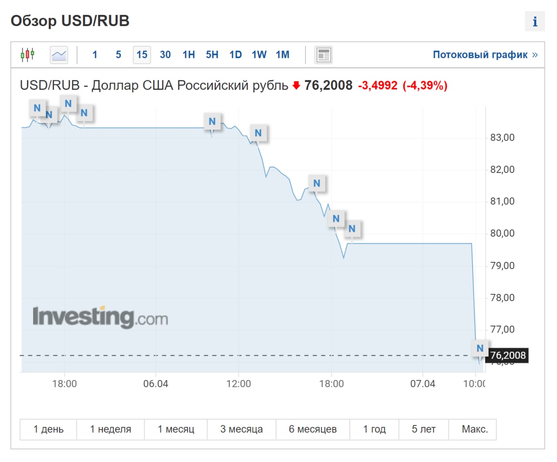Show the 1 месяц range

176,429
